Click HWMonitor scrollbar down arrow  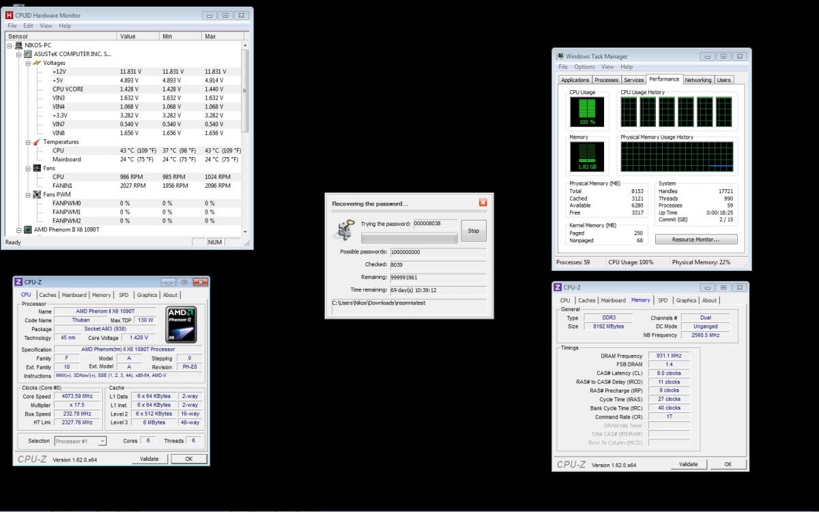245,231
